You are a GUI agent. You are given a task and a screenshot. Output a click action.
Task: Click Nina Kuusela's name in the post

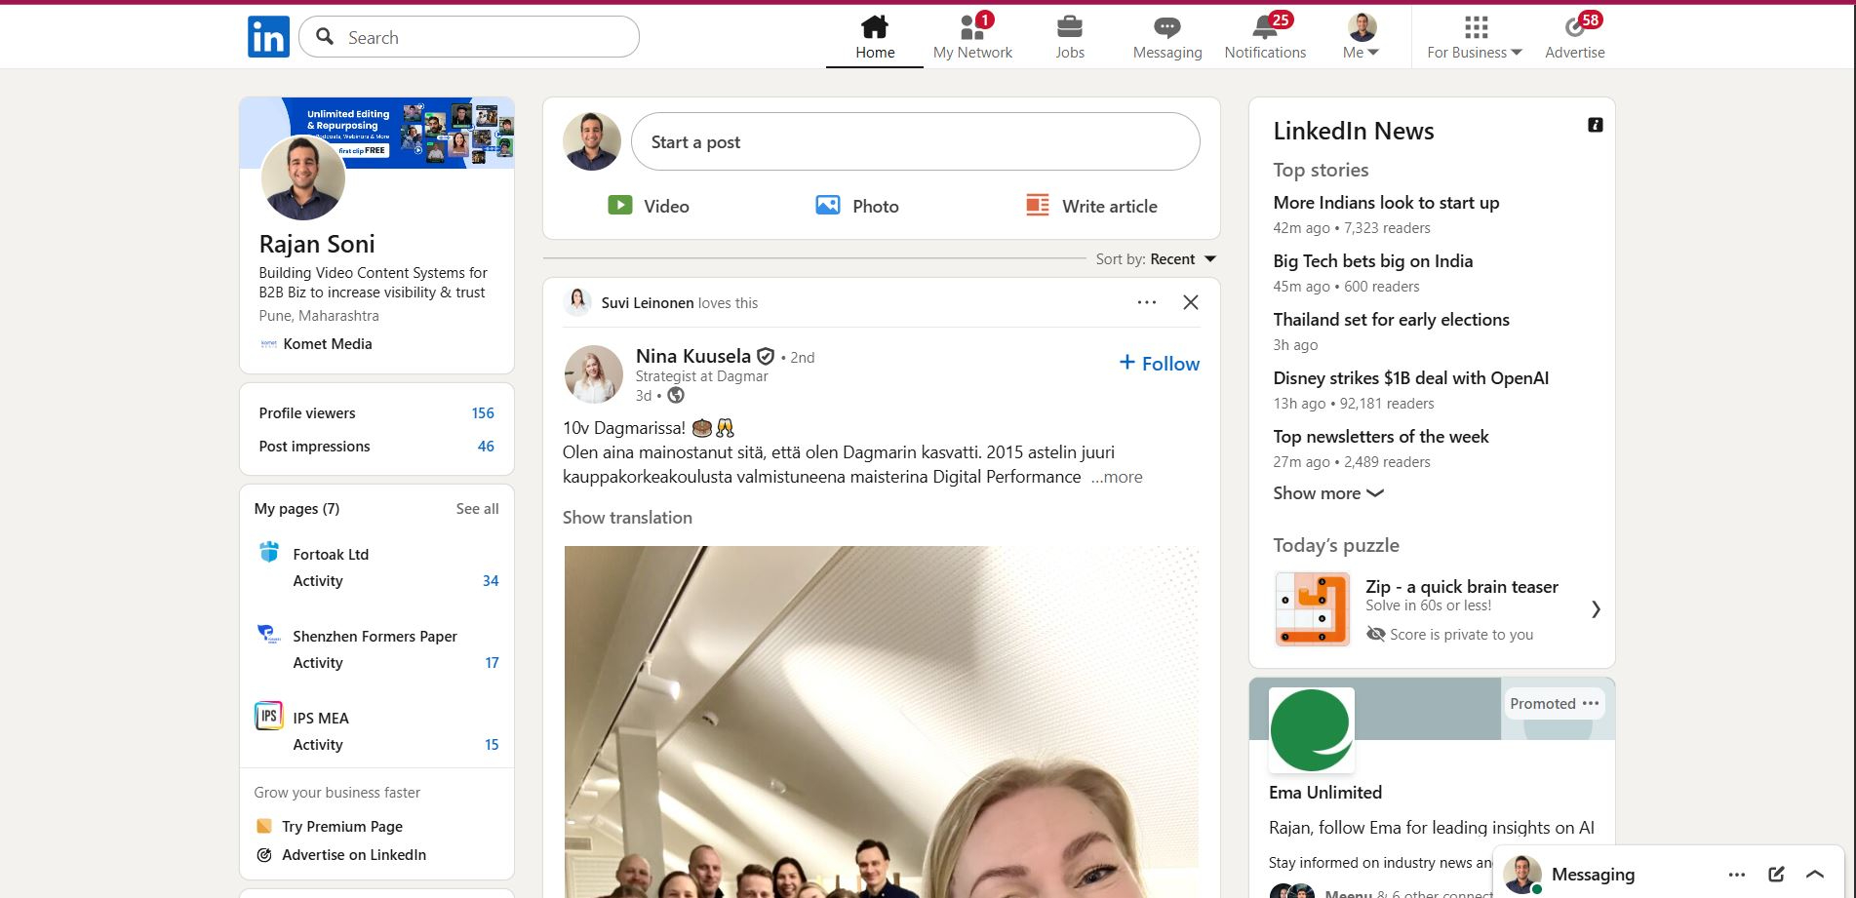coord(693,356)
